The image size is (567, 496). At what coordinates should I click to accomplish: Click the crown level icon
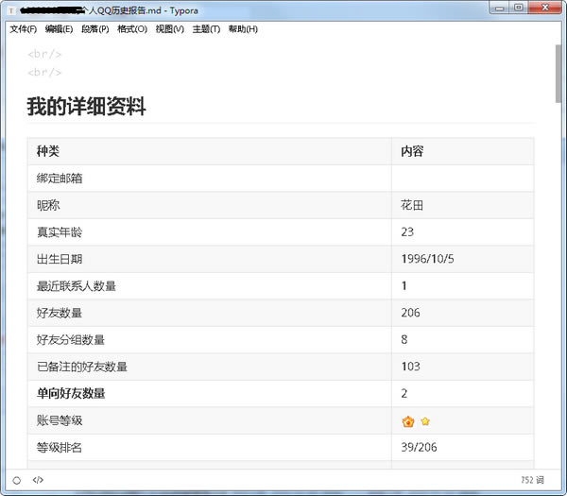408,421
